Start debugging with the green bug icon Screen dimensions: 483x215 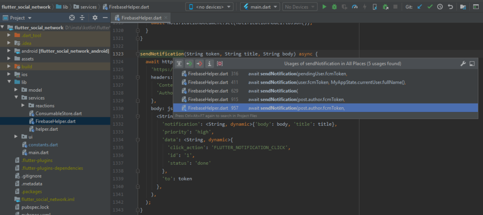pos(334,7)
